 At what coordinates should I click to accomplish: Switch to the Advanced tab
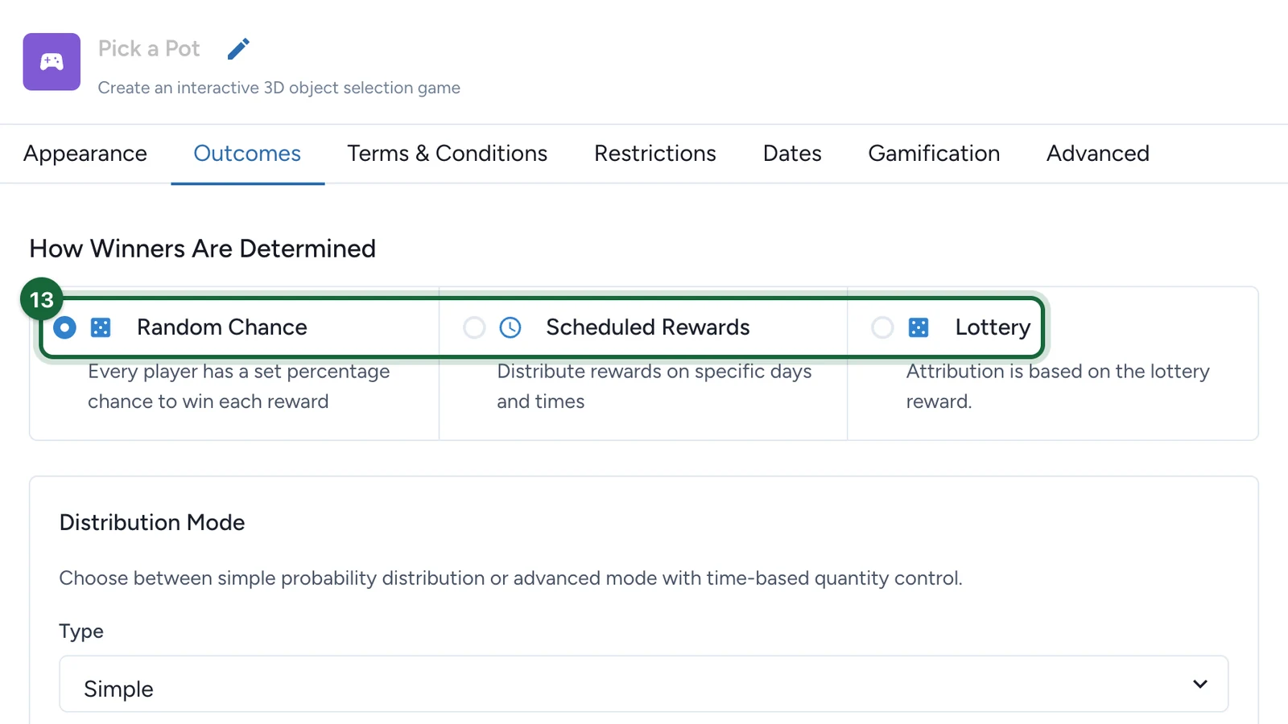[x=1098, y=154]
